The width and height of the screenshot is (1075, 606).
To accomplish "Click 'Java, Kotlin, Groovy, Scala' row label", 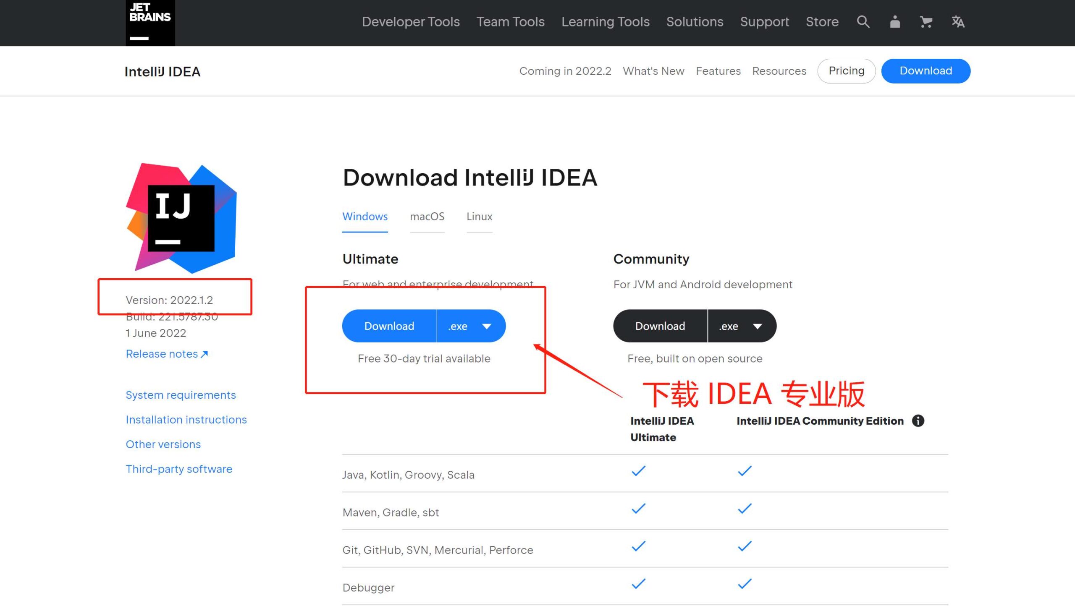I will [x=408, y=475].
